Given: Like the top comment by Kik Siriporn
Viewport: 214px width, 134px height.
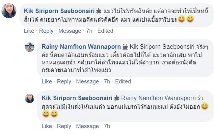Looking at the screenshot, I should pos(29,31).
